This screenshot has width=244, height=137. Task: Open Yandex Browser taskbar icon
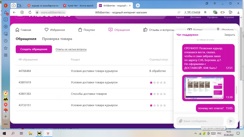(x=48, y=133)
